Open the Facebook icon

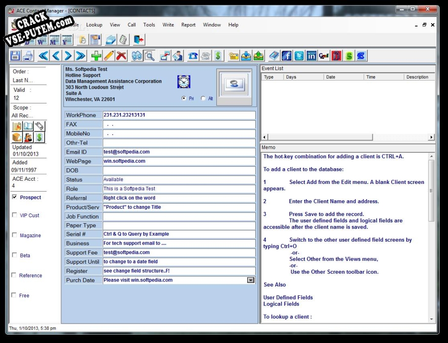point(287,56)
